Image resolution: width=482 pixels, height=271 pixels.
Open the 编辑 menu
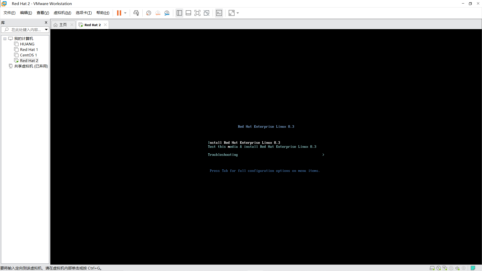click(26, 13)
